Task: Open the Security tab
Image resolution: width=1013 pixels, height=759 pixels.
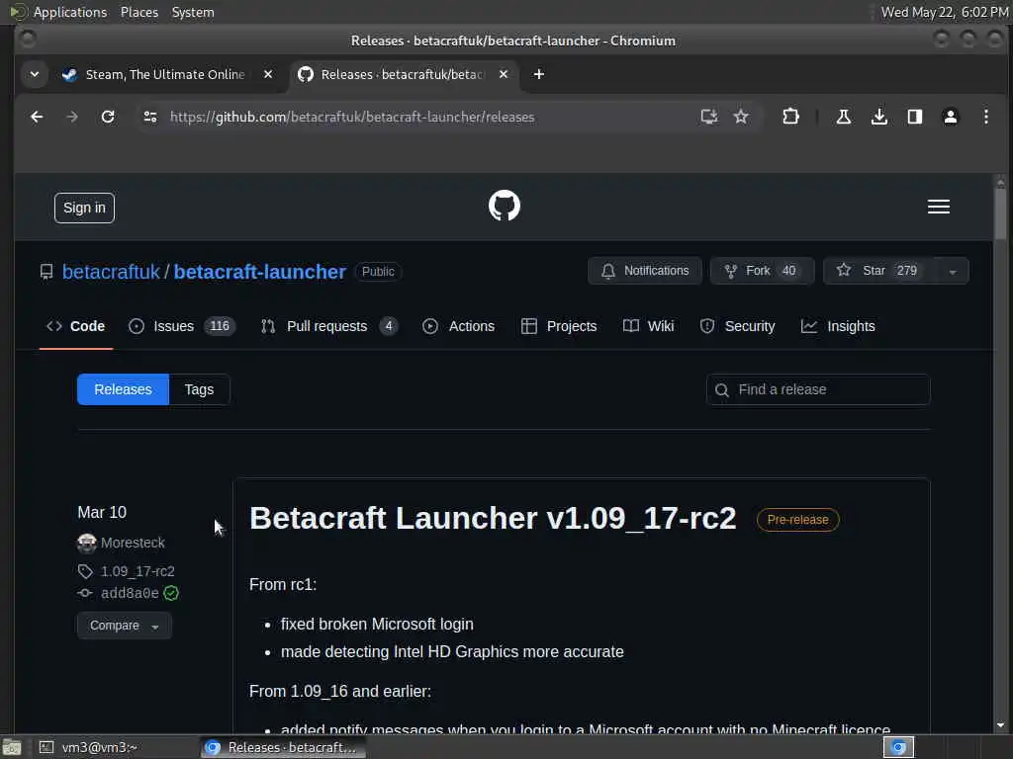Action: point(737,326)
